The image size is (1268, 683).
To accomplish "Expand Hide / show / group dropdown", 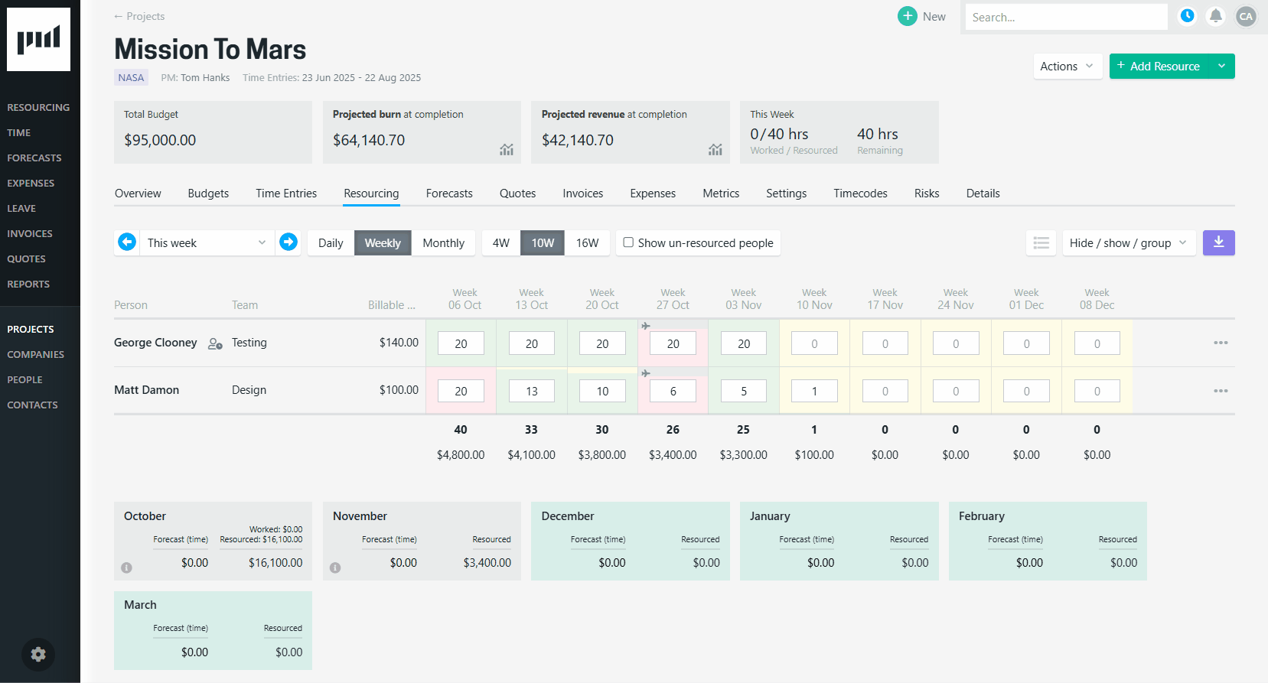I will coord(1128,243).
